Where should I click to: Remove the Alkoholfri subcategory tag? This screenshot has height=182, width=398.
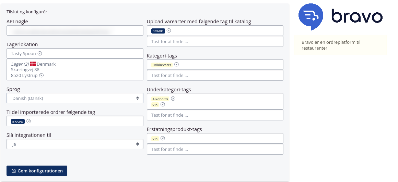click(173, 99)
